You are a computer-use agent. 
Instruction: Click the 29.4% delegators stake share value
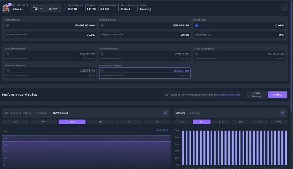point(185,35)
